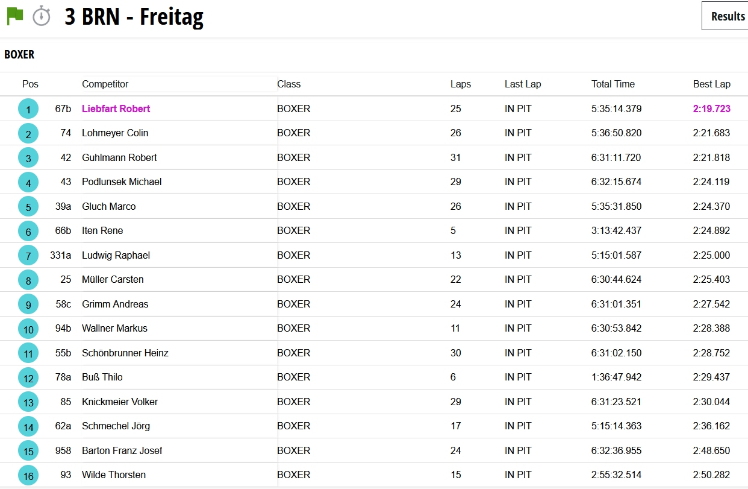Image resolution: width=748 pixels, height=489 pixels.
Task: Click position 12 circle badge
Action: click(28, 377)
